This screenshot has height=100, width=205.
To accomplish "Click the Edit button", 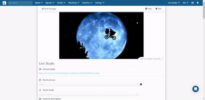I will click(158, 9).
